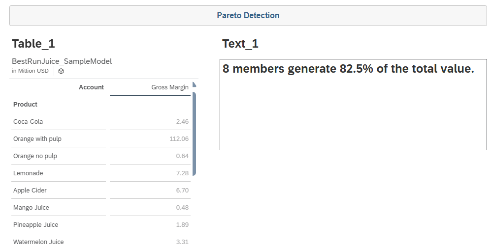
Task: Click the BestRunJuice_SampleModel table subtitle
Action: 62,61
